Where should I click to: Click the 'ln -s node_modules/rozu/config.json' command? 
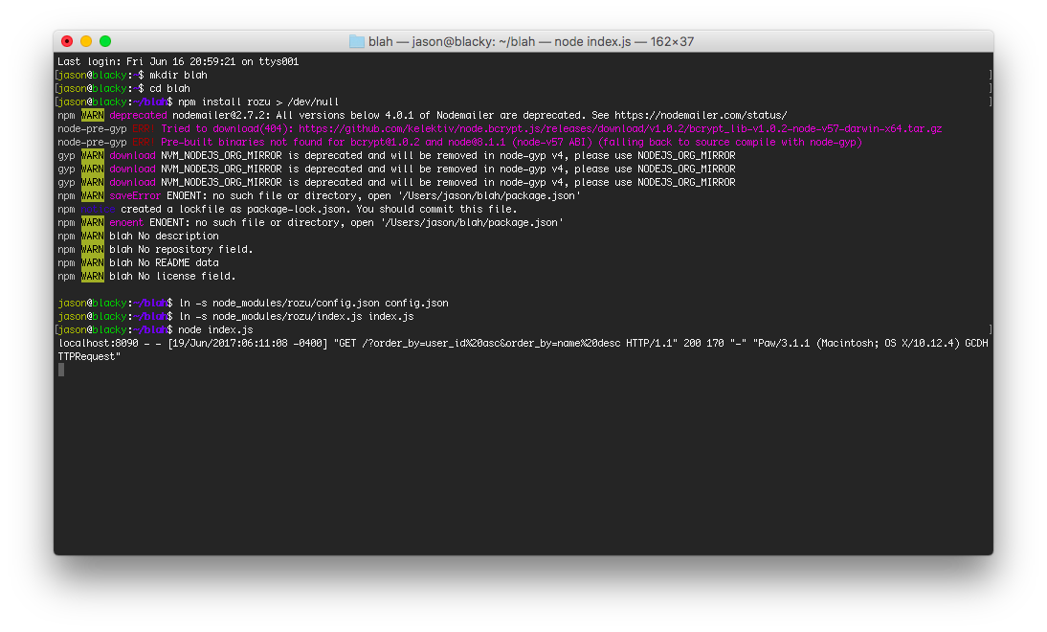tap(314, 303)
